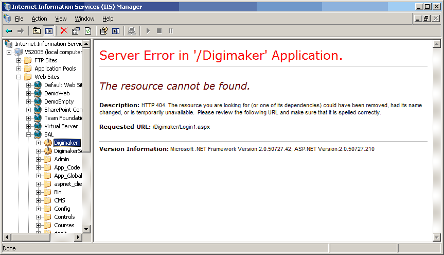Select the Controls folder tree item
The height and width of the screenshot is (255, 444).
[x=64, y=217]
